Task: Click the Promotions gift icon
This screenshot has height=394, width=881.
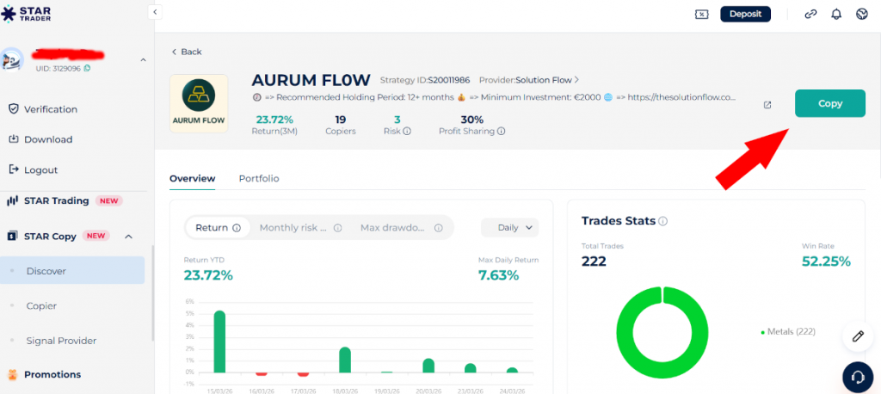Action: tap(12, 374)
